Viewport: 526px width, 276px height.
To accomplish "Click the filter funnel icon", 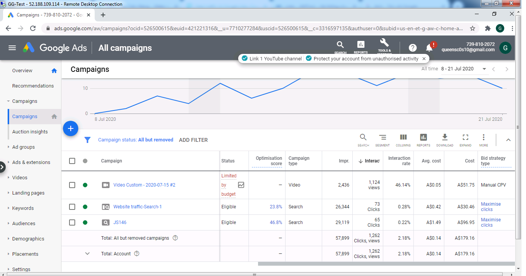I will click(87, 140).
